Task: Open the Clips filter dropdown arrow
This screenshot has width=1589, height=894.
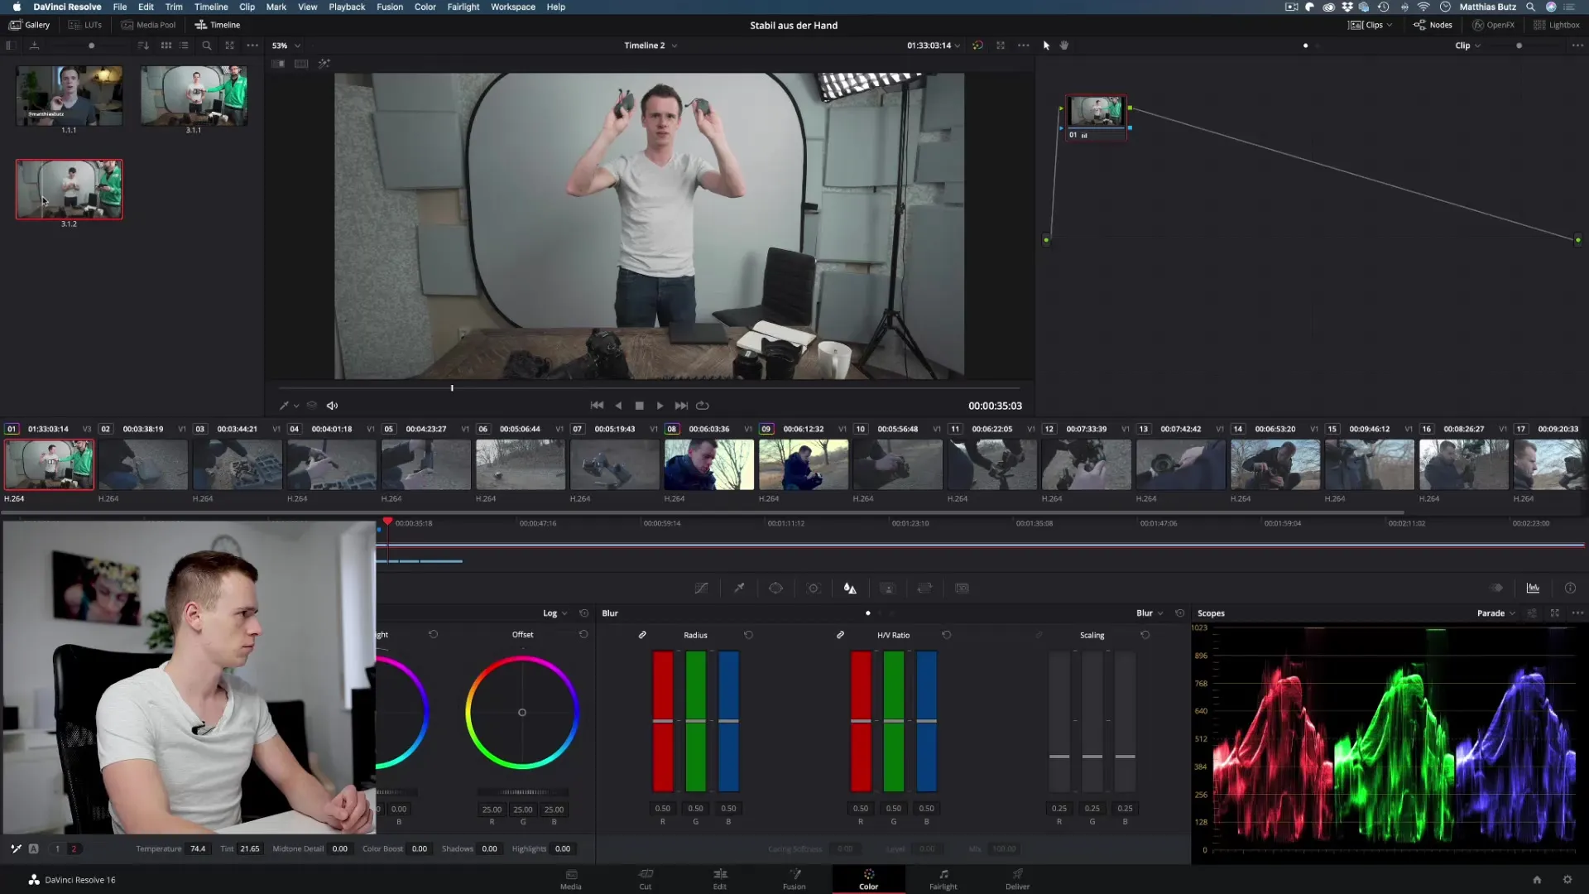Action: tap(1390, 25)
